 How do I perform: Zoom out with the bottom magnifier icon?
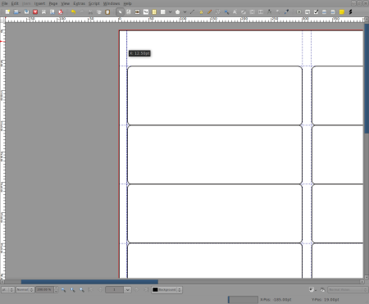[x=63, y=290]
